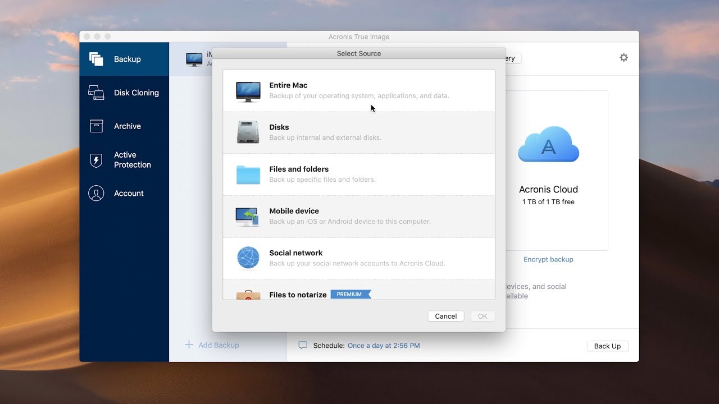Click the Account person icon
The height and width of the screenshot is (404, 719).
[x=96, y=193]
